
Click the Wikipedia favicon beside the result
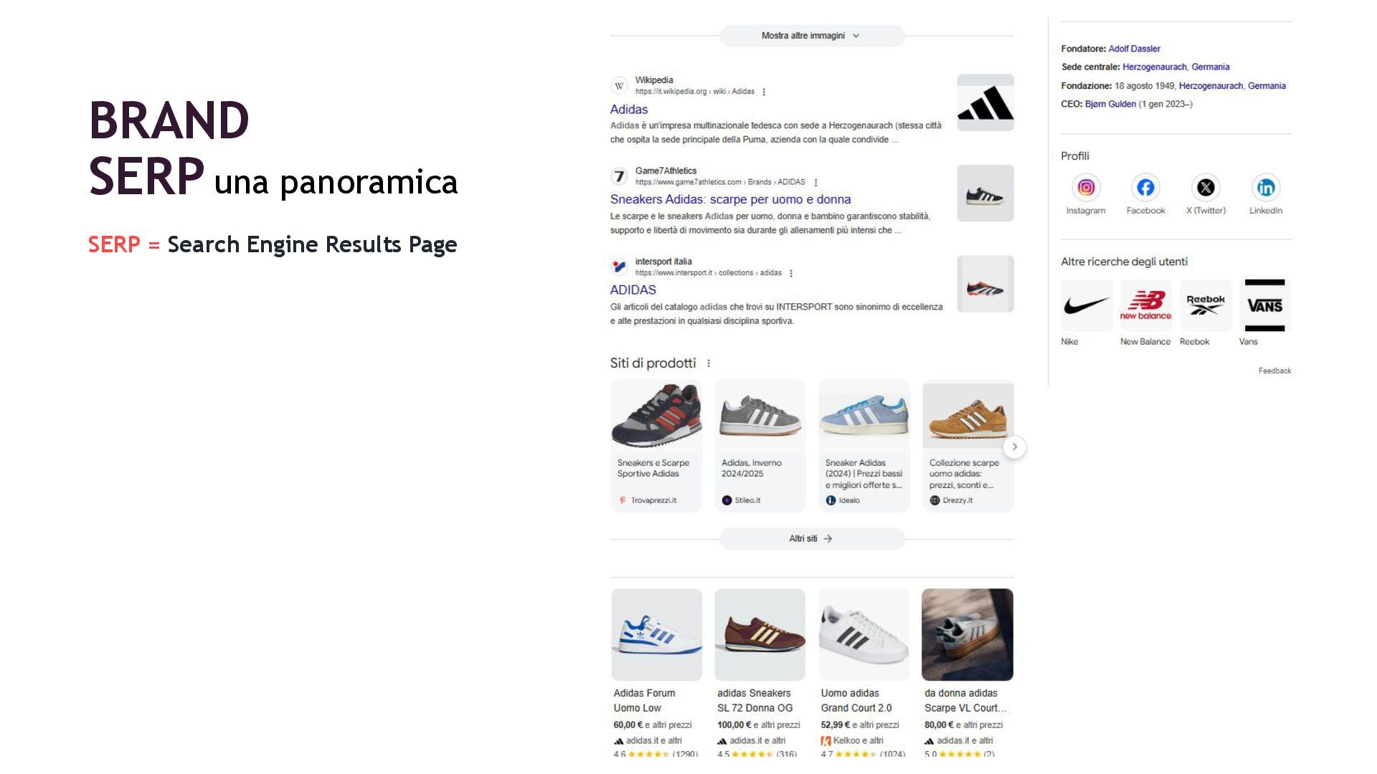coord(619,86)
